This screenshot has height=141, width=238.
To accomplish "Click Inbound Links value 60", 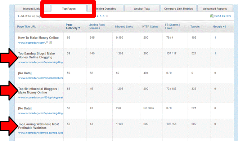I will [x=118, y=73].
